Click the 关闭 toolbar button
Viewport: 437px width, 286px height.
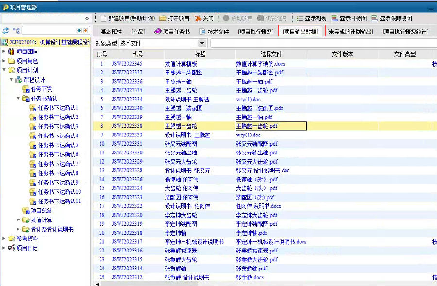(x=203, y=18)
